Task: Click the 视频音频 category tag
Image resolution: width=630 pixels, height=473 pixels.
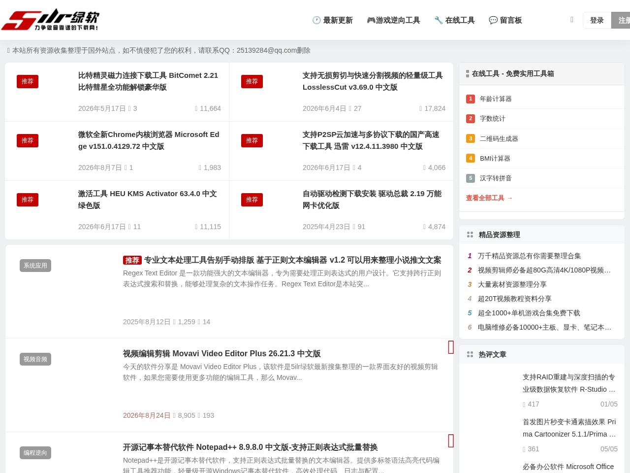Action: pos(35,359)
